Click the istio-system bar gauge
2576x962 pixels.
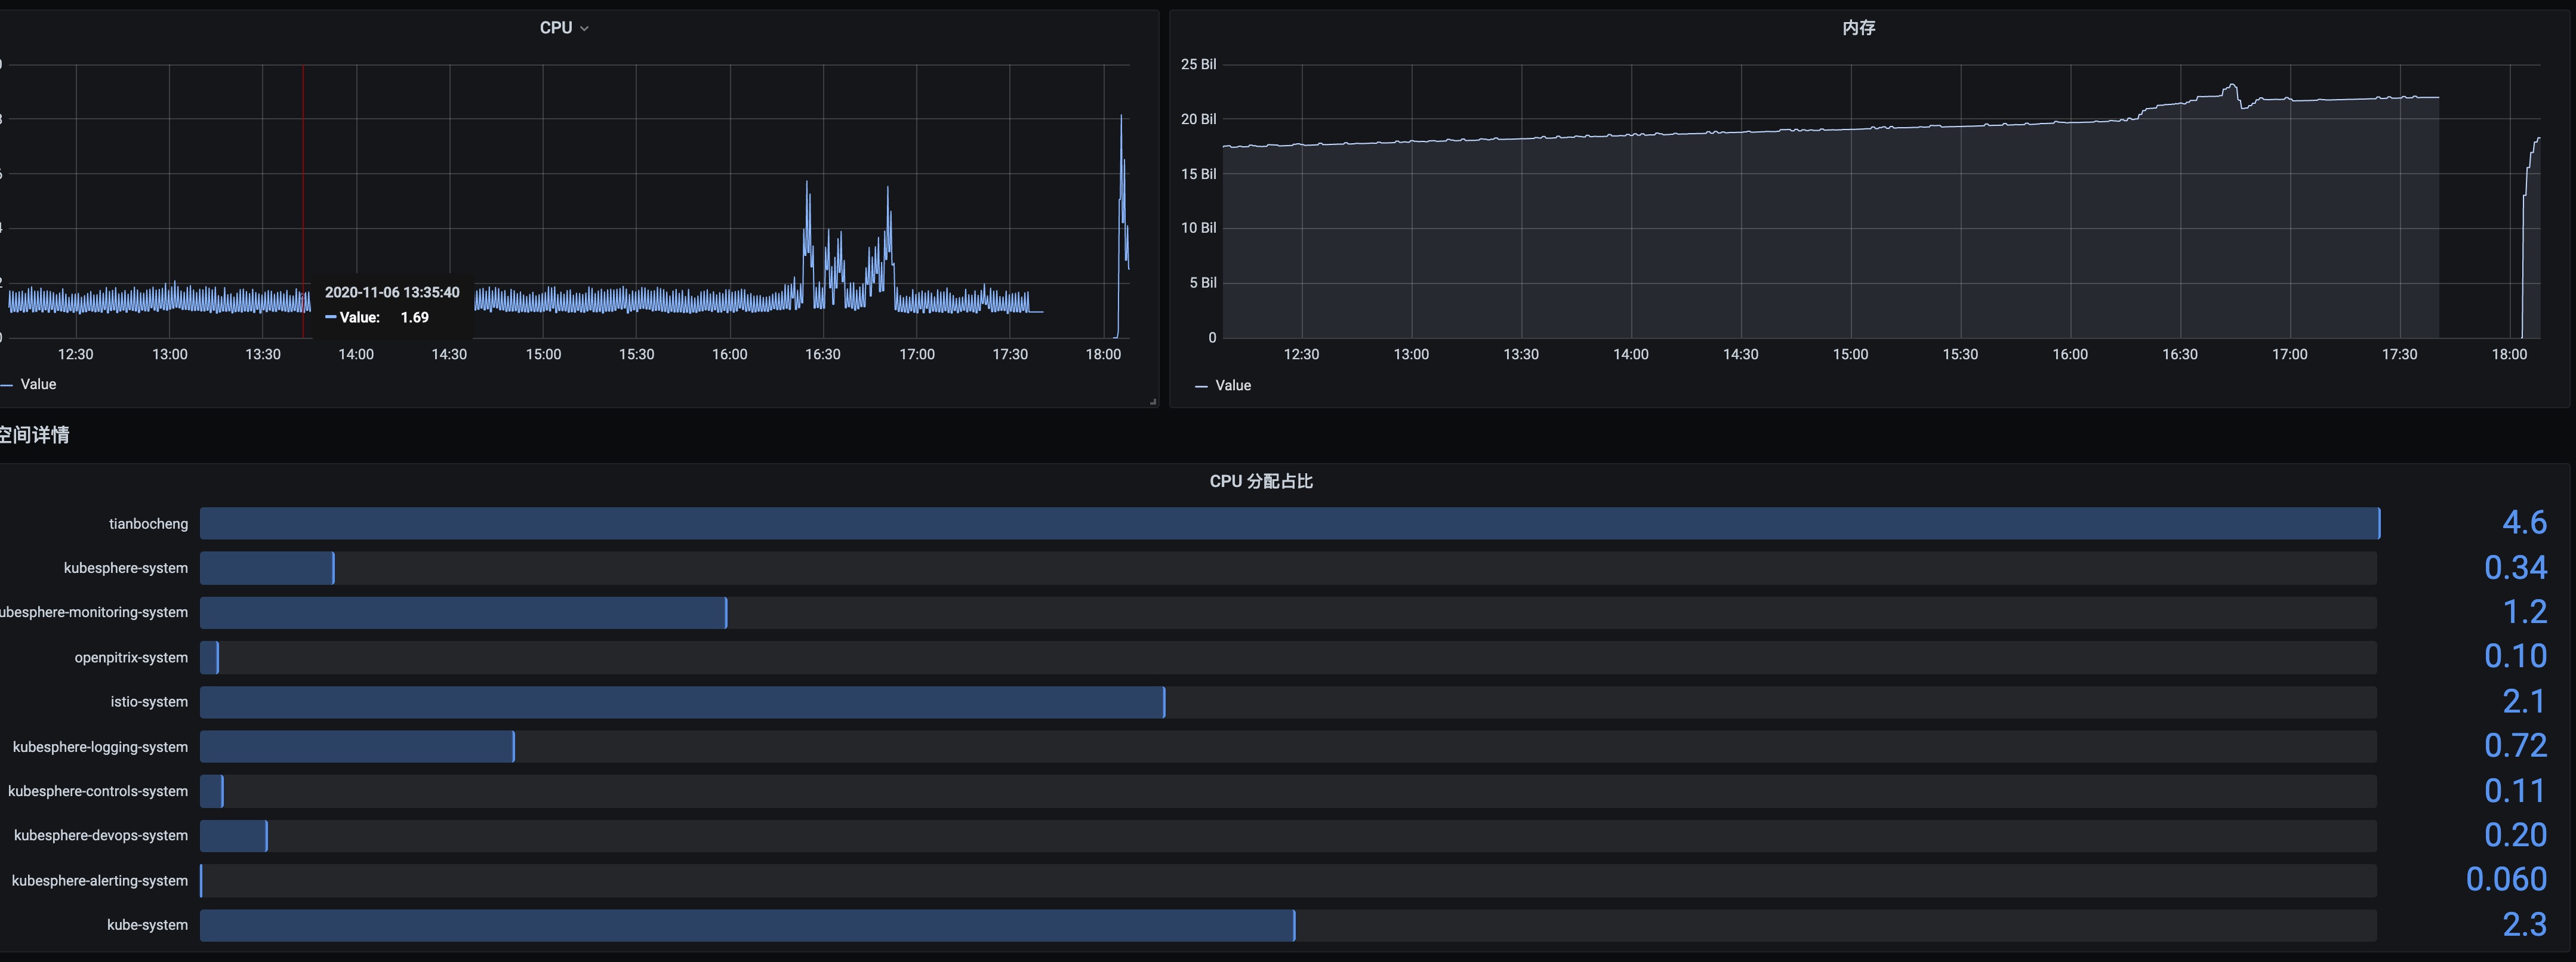(x=681, y=702)
